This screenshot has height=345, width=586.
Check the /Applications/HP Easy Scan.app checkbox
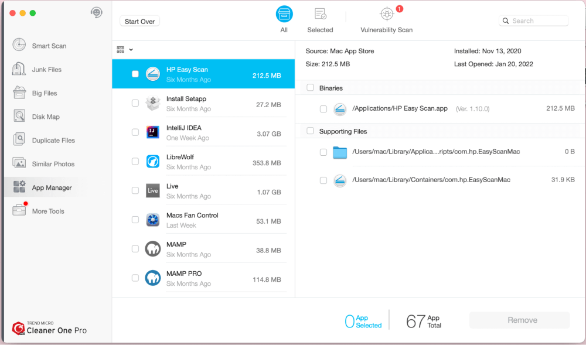point(323,109)
